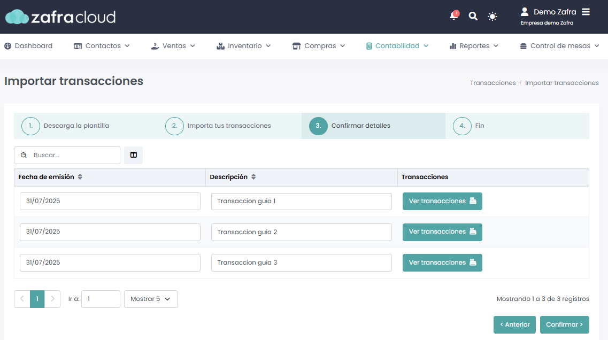Click the Contabilidad calculator icon
608x340 pixels.
point(369,46)
